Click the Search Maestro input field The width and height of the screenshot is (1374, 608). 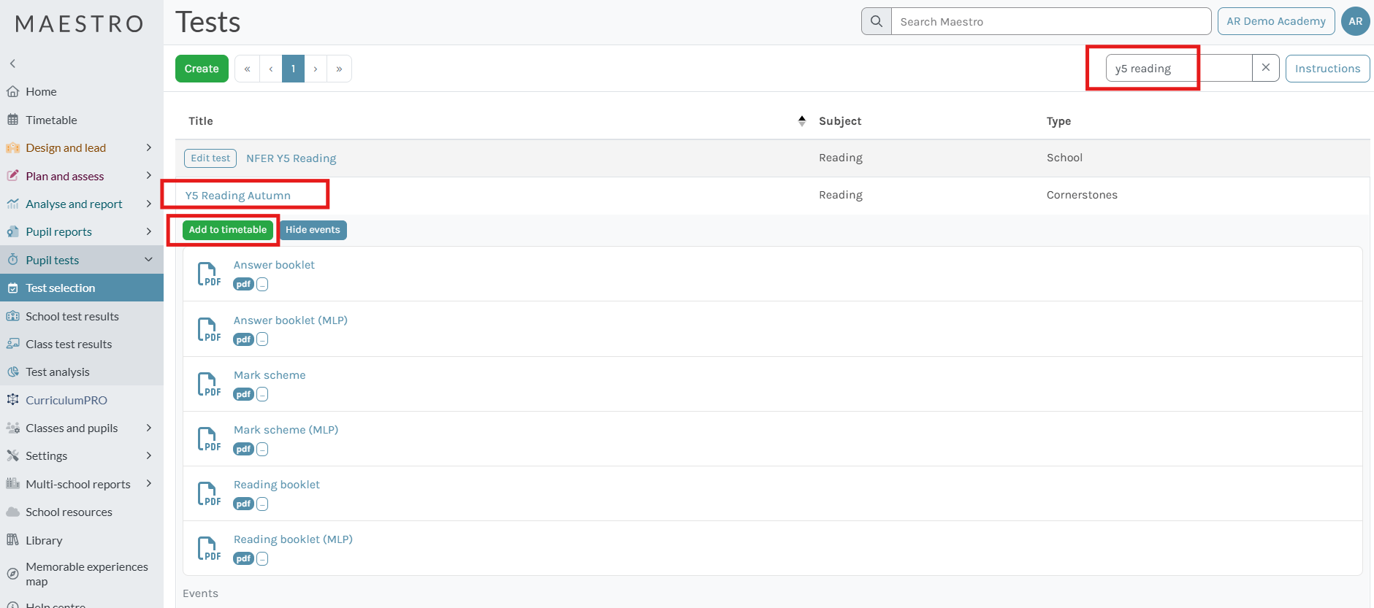[1050, 22]
